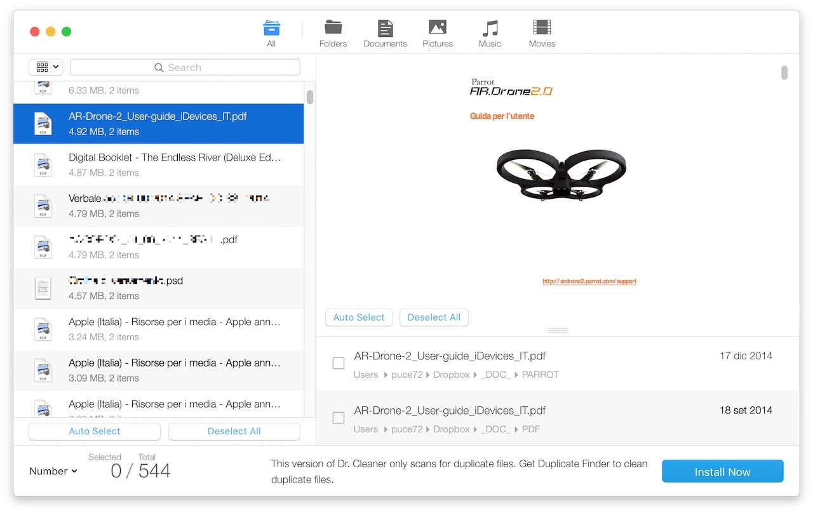The width and height of the screenshot is (813, 513).
Task: Click Auto Select below the file list
Action: (95, 431)
